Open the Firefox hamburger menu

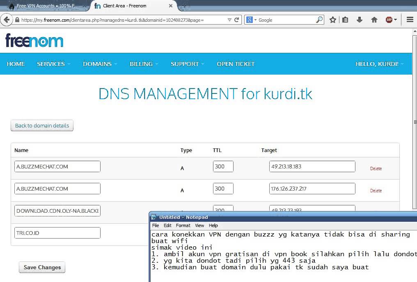pyautogui.click(x=410, y=20)
